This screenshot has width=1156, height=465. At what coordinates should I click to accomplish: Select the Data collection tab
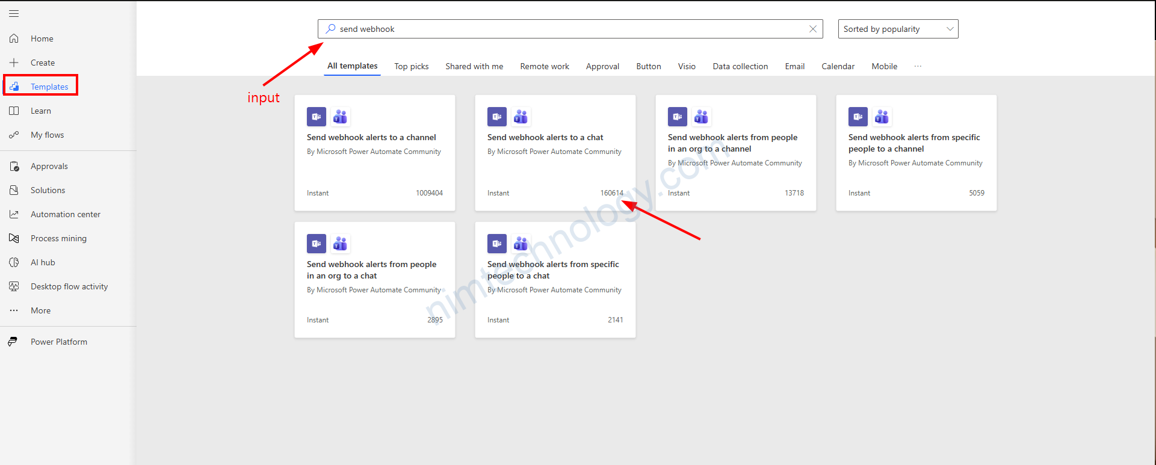[x=740, y=66]
